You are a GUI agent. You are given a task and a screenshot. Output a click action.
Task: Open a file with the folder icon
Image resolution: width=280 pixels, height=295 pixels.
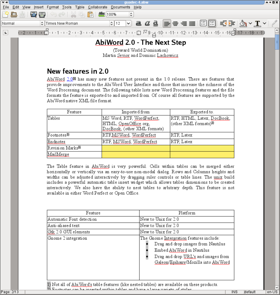click(x=14, y=14)
